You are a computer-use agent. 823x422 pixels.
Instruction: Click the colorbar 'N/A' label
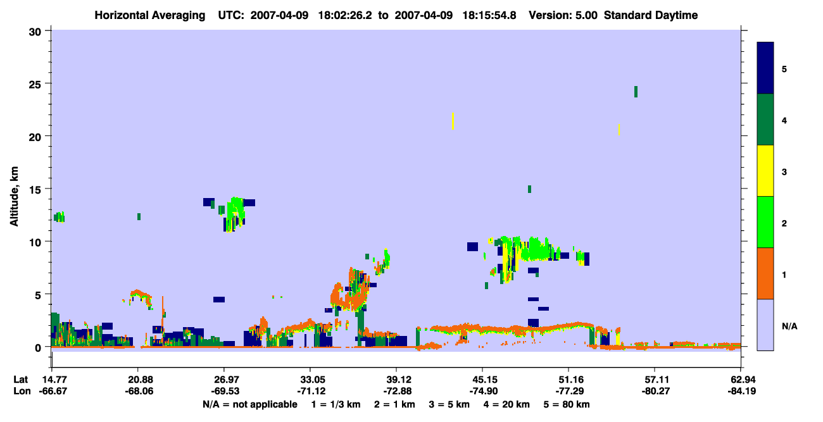[789, 326]
